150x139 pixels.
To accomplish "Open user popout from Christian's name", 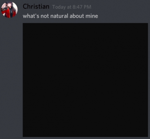I will pyautogui.click(x=36, y=6).
